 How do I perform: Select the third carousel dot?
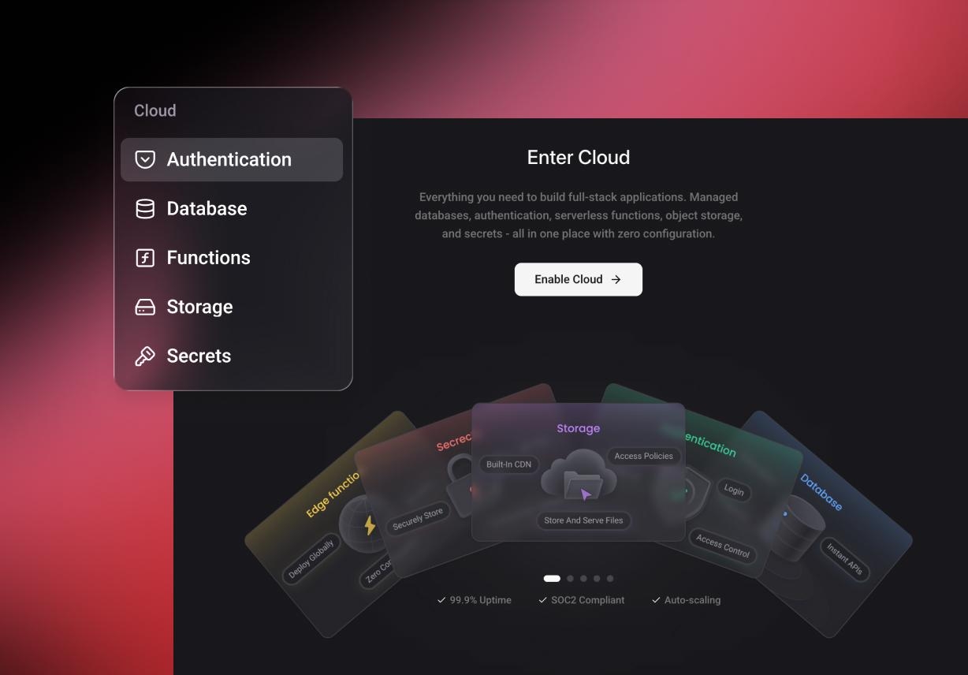(584, 579)
